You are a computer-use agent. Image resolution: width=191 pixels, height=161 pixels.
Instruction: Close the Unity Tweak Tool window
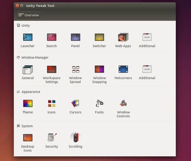[17, 6]
